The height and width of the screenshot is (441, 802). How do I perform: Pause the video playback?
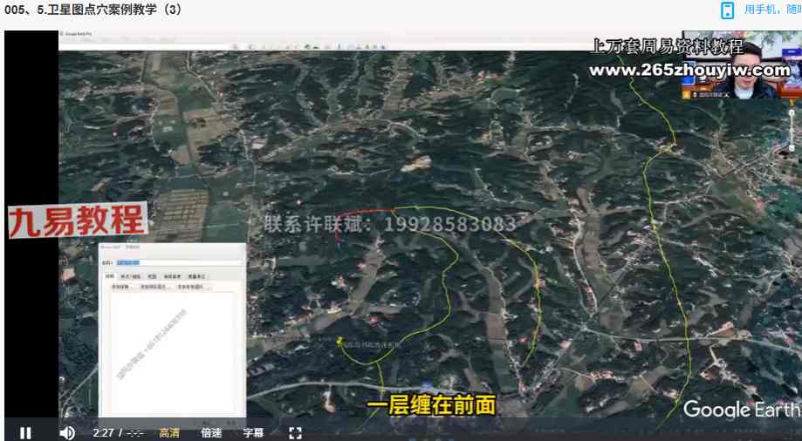[x=25, y=432]
